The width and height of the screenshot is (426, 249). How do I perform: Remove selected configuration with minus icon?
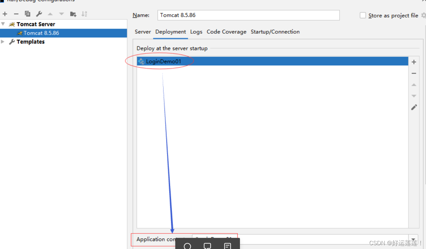click(16, 14)
